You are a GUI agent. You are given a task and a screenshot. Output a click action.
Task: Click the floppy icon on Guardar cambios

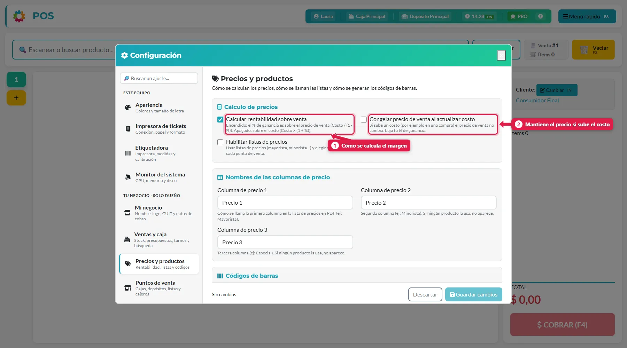(x=452, y=294)
